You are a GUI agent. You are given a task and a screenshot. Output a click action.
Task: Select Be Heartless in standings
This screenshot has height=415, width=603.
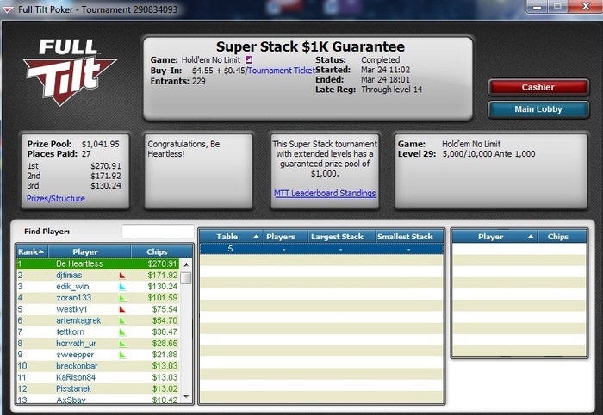point(98,264)
